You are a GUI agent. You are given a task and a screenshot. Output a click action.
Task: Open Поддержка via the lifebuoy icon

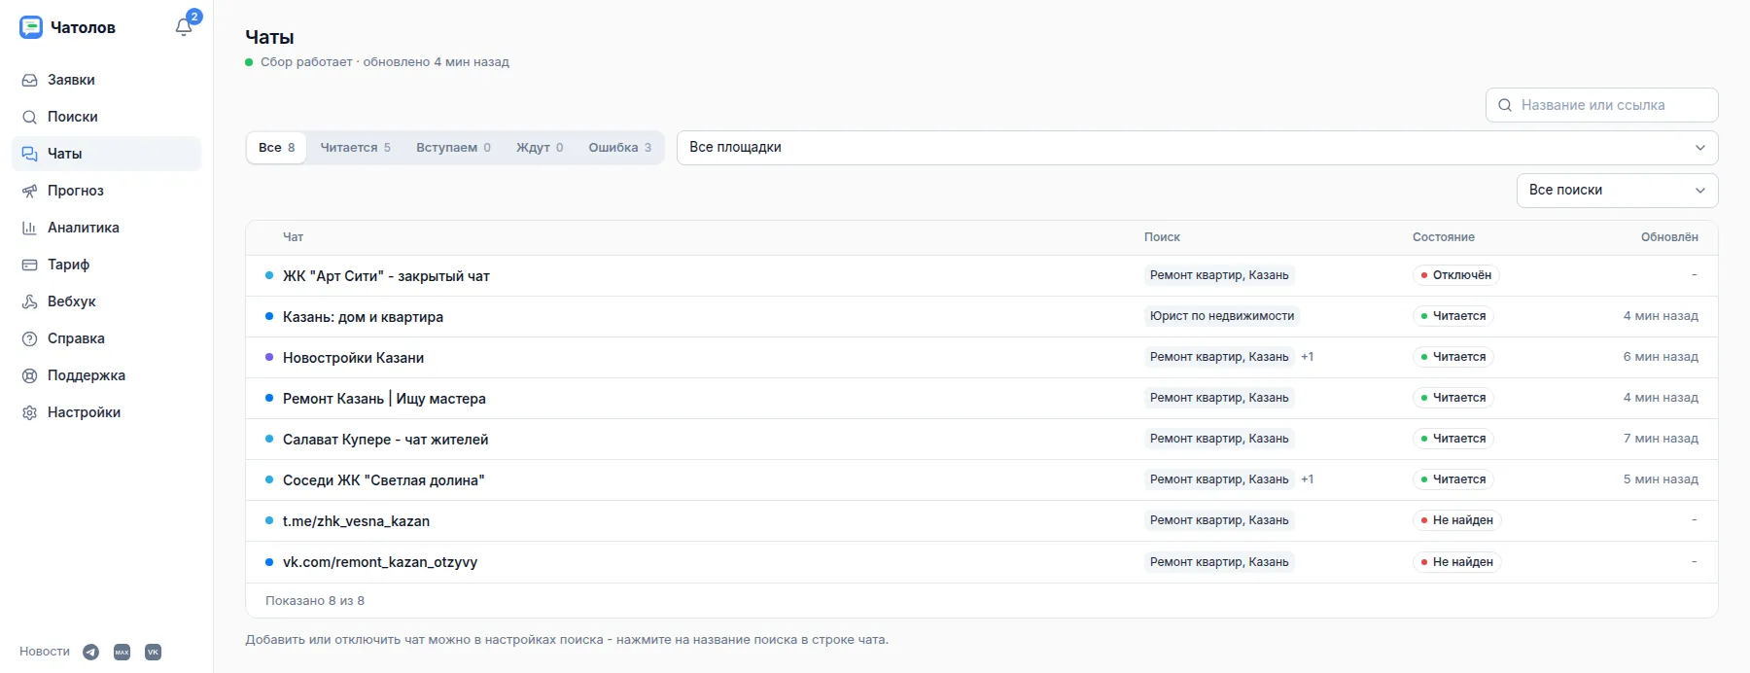[x=30, y=375]
